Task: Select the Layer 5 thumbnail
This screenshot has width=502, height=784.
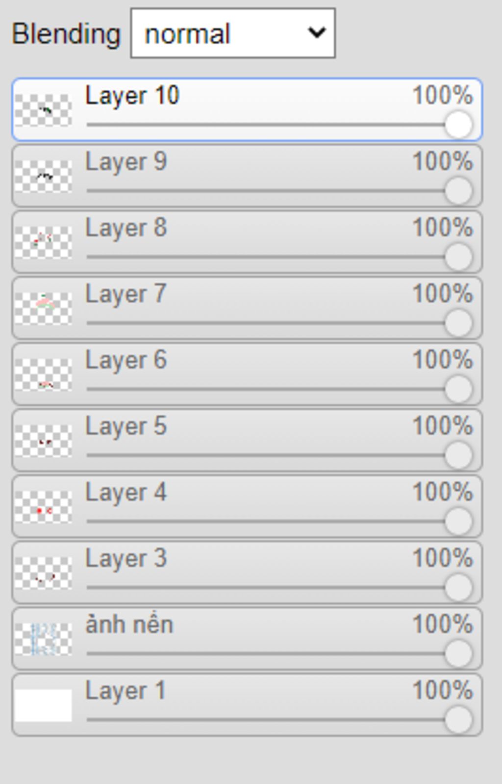Action: [43, 441]
